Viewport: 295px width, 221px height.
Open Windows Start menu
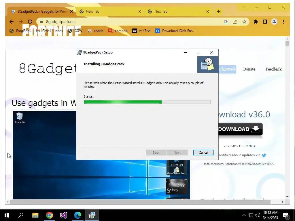7,215
